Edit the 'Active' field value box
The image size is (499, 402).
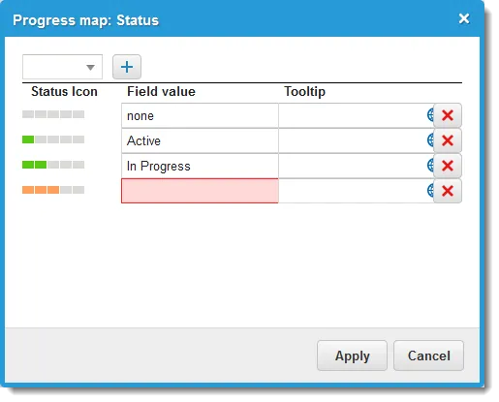coord(200,140)
